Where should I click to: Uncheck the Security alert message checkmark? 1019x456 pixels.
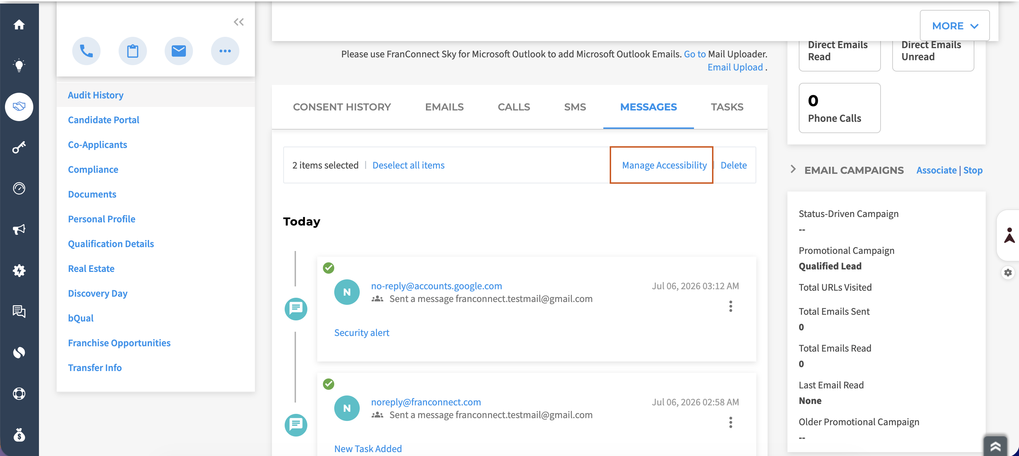pos(328,268)
